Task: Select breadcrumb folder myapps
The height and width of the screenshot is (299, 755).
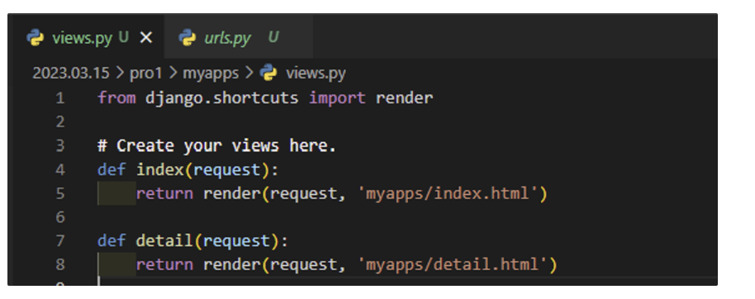Action: coord(211,74)
